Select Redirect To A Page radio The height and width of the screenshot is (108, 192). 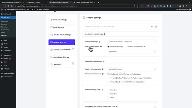click(109, 46)
